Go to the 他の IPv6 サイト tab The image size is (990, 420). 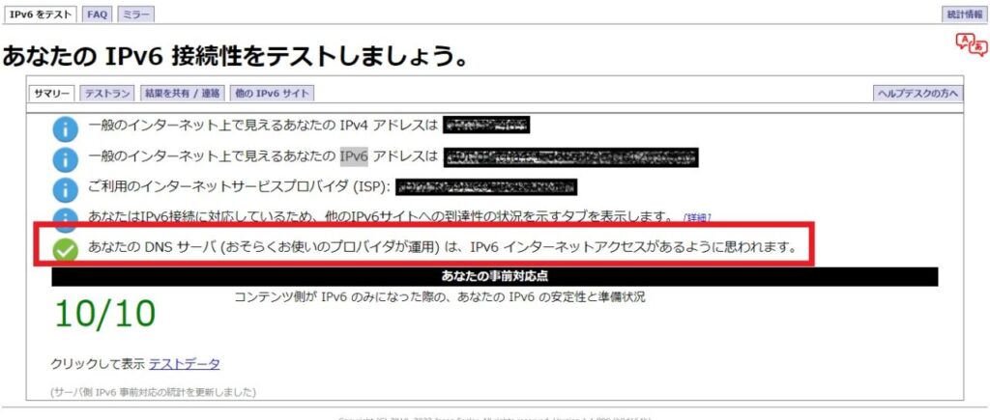(272, 94)
